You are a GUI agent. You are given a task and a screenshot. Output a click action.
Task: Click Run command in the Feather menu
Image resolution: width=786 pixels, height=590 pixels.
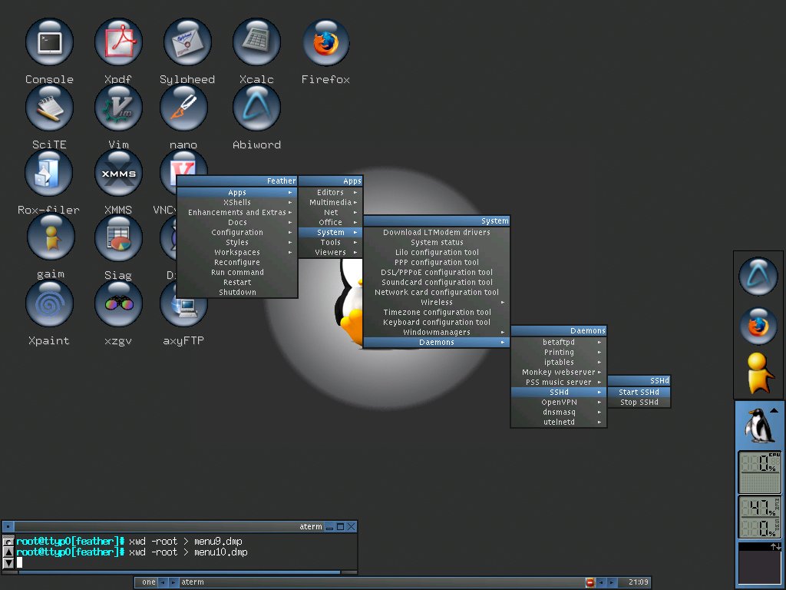point(237,272)
